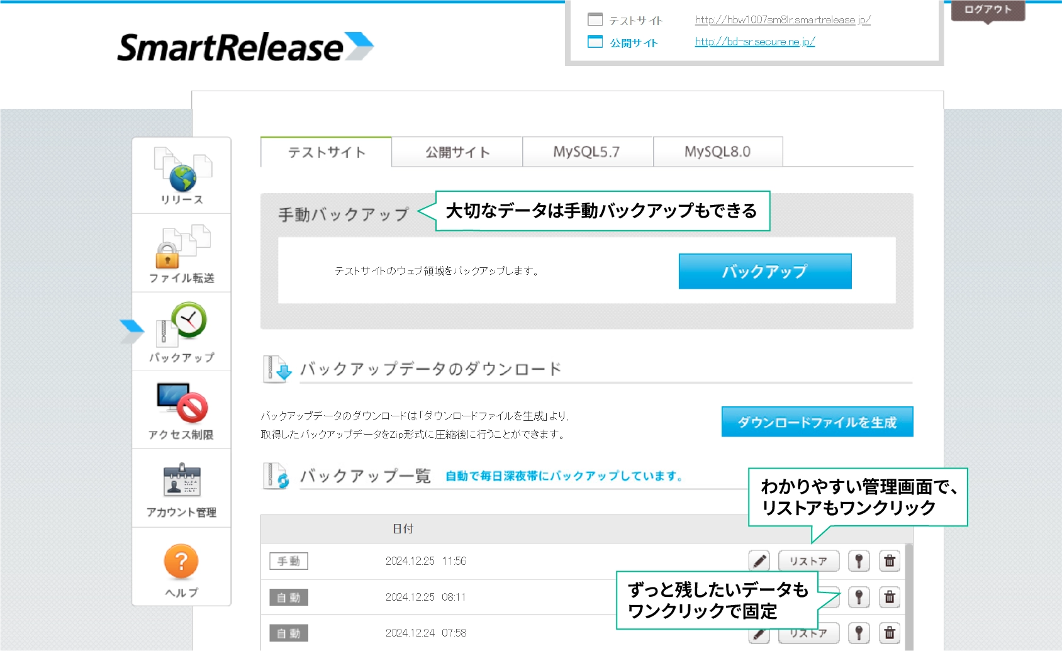The width and height of the screenshot is (1062, 651).
Task: Delete the 2024.12.25 11:56 backup with trash icon
Action: point(890,560)
